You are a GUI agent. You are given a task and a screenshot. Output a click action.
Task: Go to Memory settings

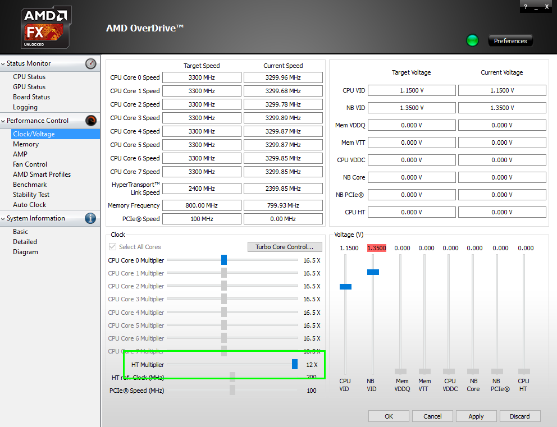coord(26,144)
